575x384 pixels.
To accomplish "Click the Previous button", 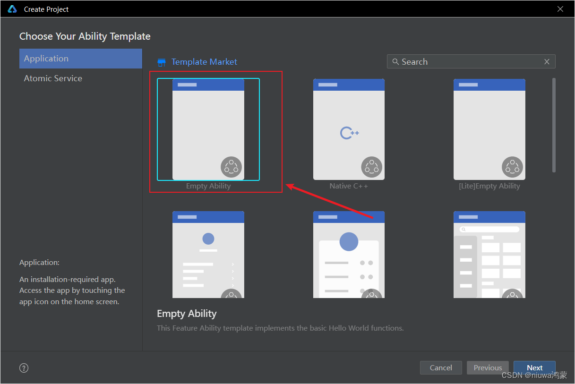I will click(x=488, y=368).
